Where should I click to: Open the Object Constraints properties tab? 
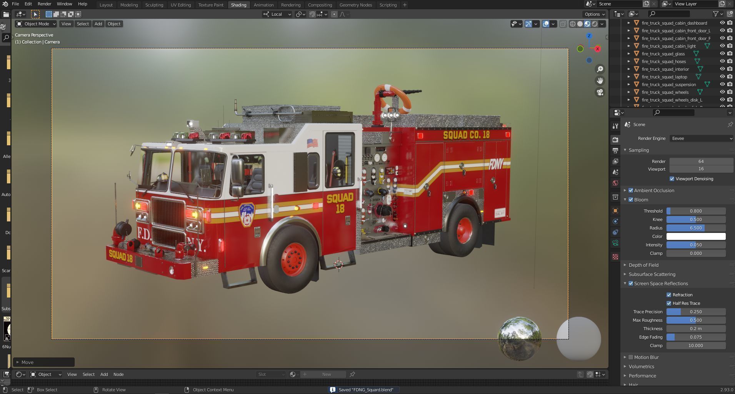click(615, 232)
